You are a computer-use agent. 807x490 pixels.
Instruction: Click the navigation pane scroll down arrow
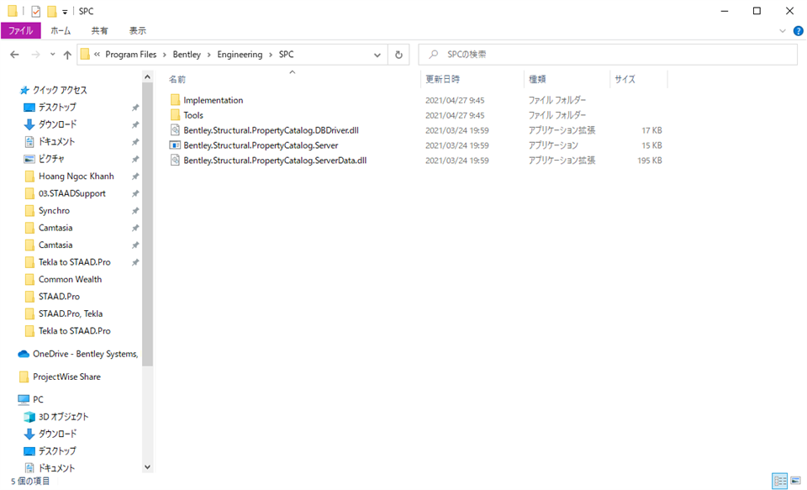pos(148,467)
